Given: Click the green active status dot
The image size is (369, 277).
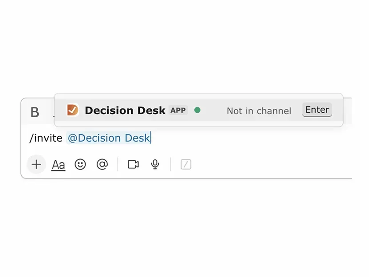Looking at the screenshot, I should (x=197, y=110).
